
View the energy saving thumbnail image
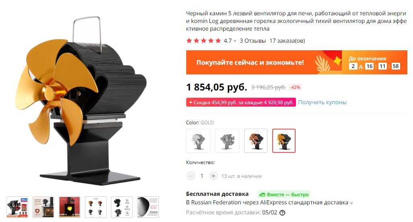[43, 207]
